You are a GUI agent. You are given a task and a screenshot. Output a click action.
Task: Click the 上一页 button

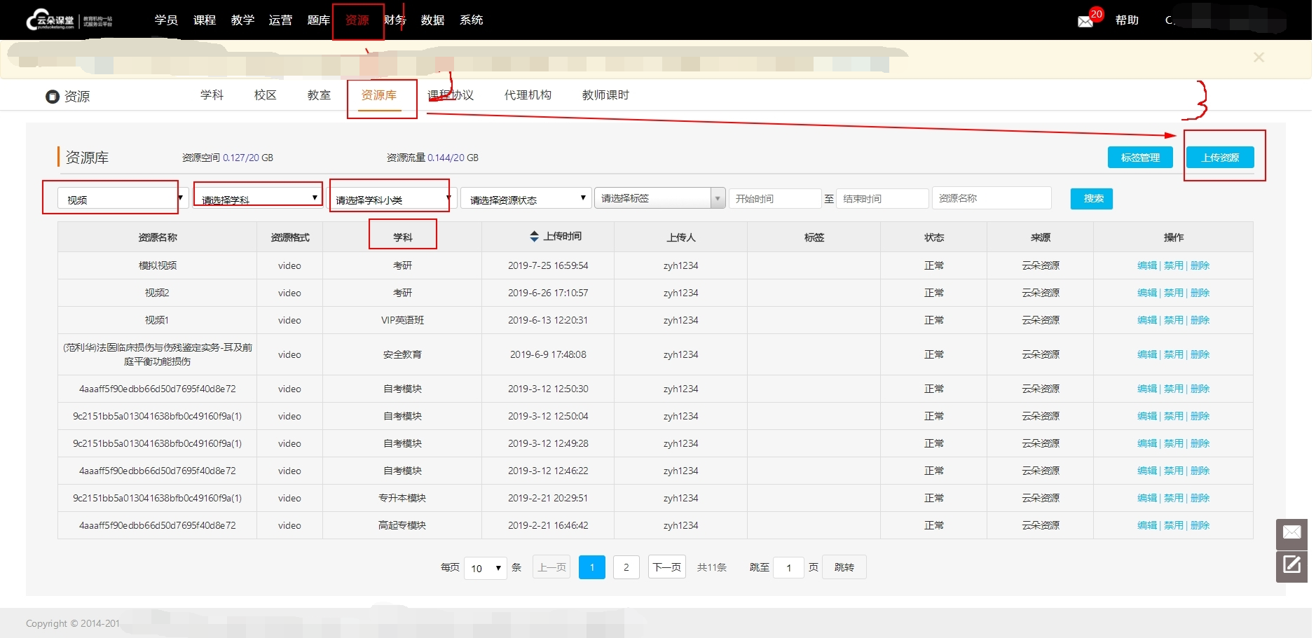point(551,567)
